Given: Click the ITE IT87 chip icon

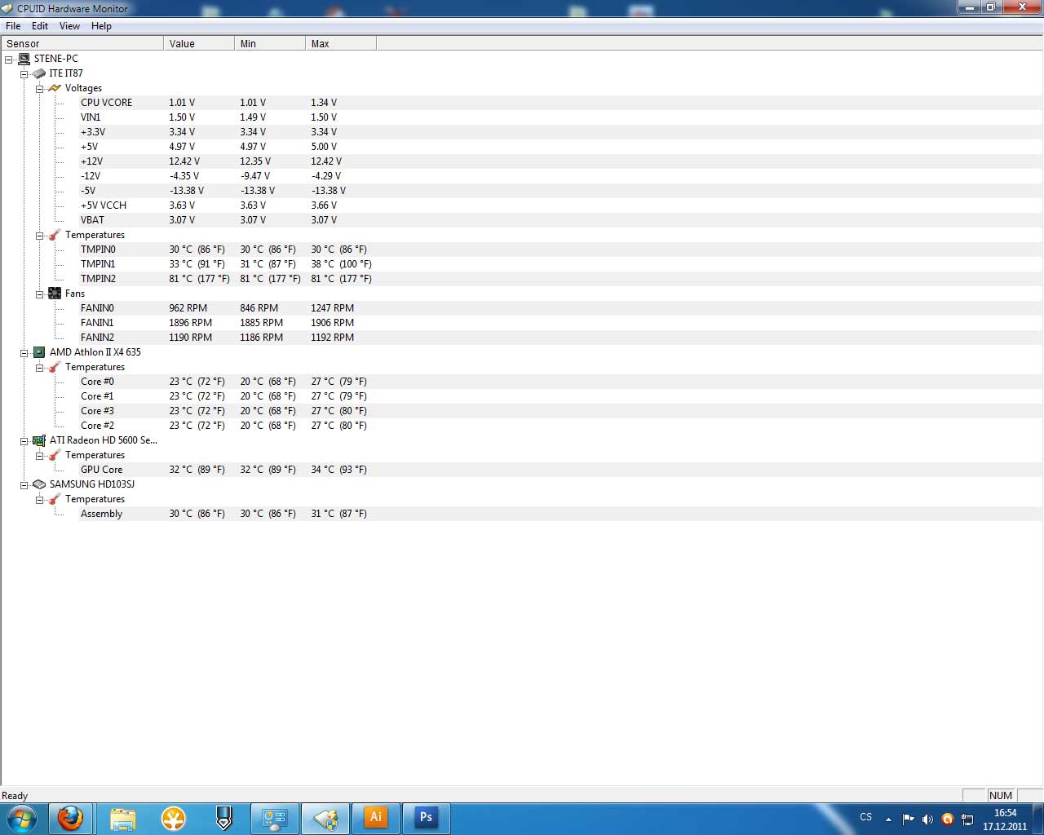Looking at the screenshot, I should pos(39,73).
